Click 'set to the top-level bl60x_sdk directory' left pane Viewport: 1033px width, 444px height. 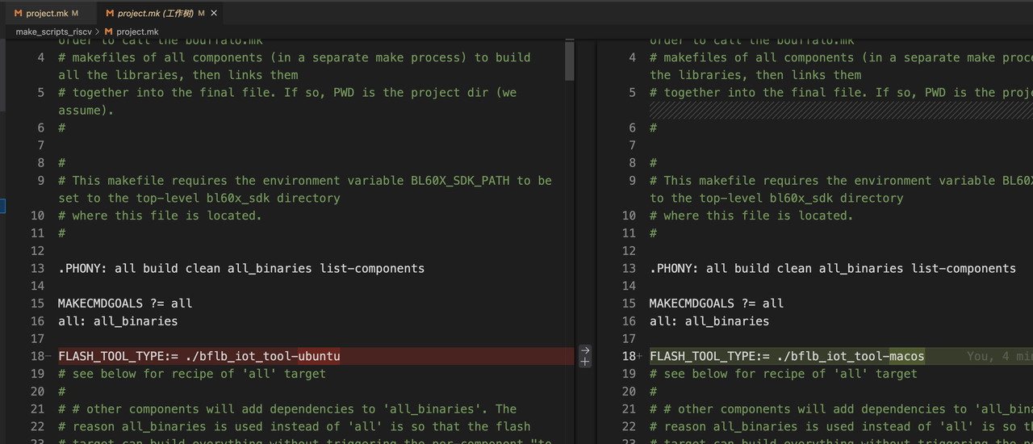pos(199,198)
